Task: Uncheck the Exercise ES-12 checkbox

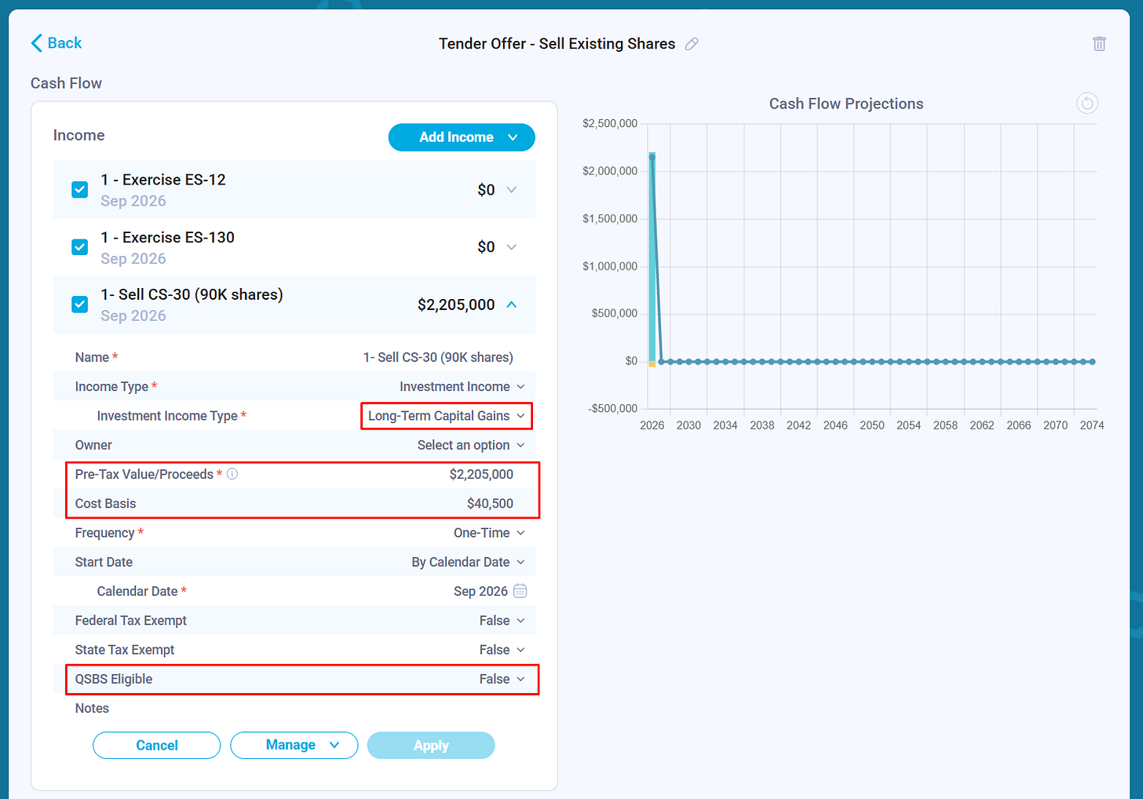Action: (80, 190)
